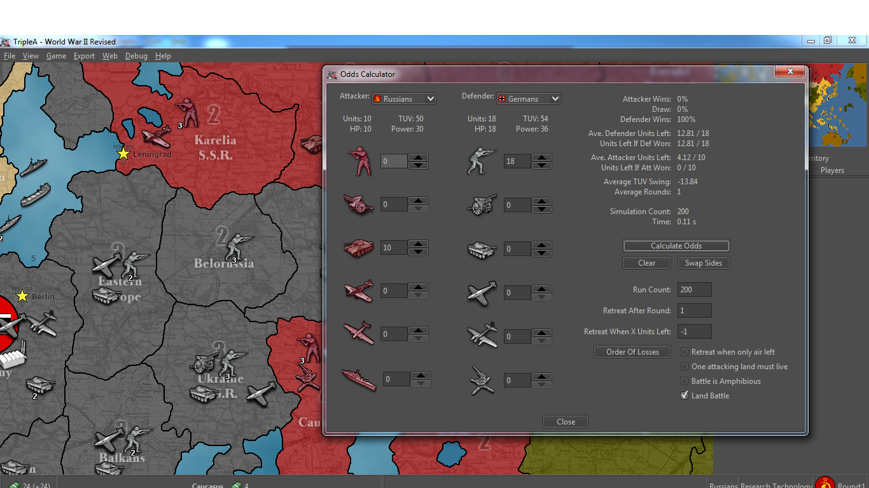
Task: Open the View menu
Action: pos(31,56)
